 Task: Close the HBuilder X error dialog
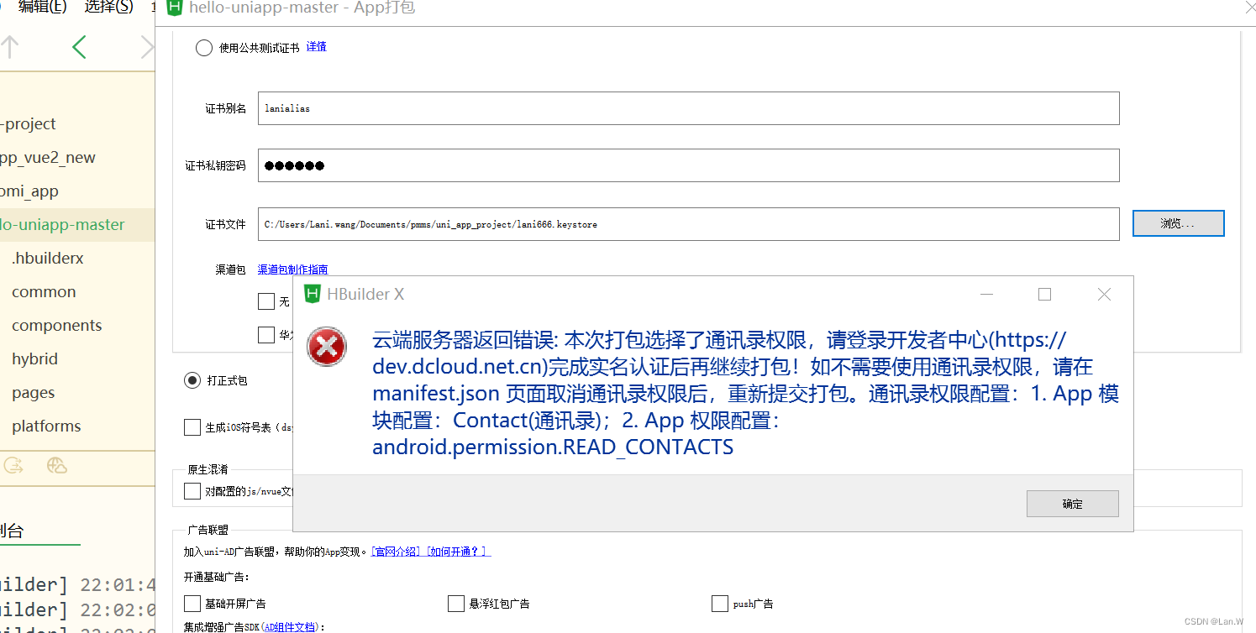[x=1104, y=294]
